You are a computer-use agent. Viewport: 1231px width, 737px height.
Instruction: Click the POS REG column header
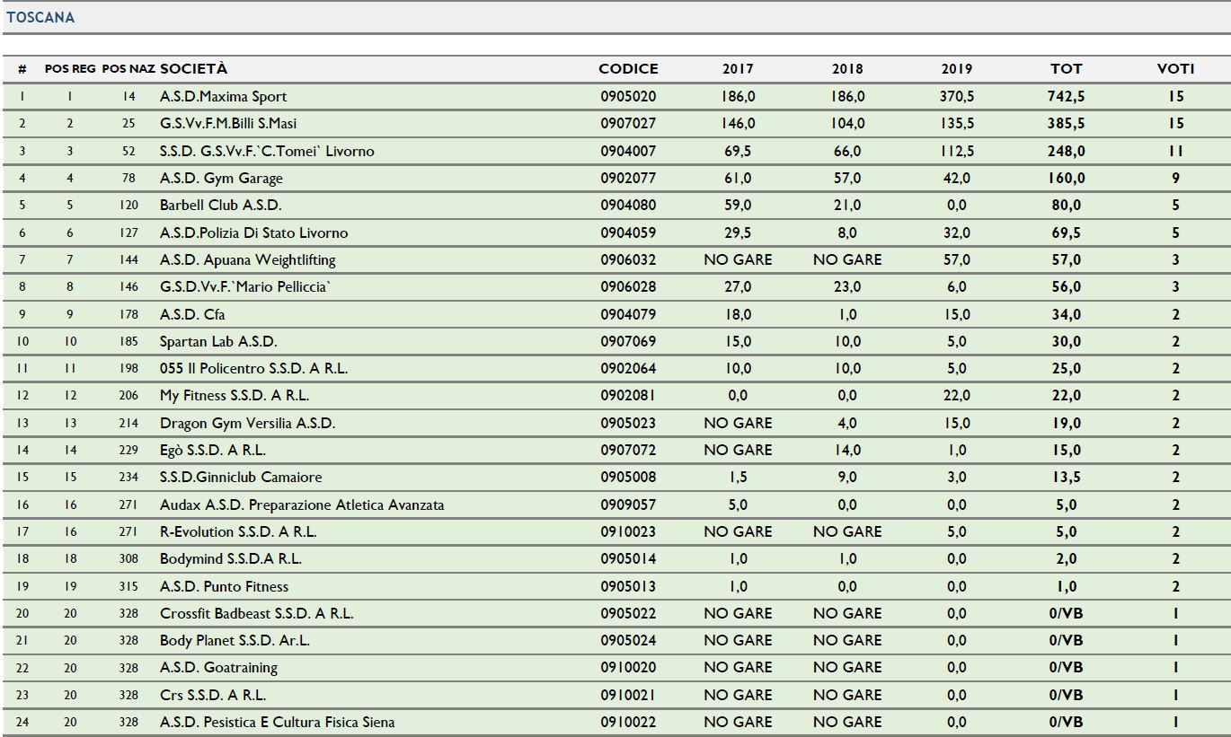pos(70,68)
